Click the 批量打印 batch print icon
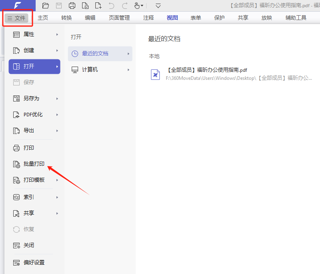 click(x=16, y=164)
